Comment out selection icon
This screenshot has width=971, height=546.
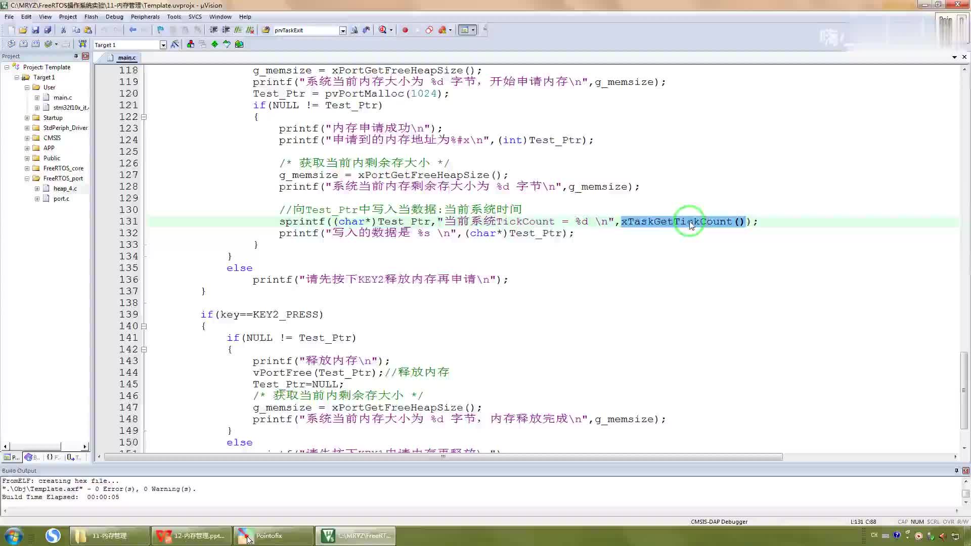[238, 30]
